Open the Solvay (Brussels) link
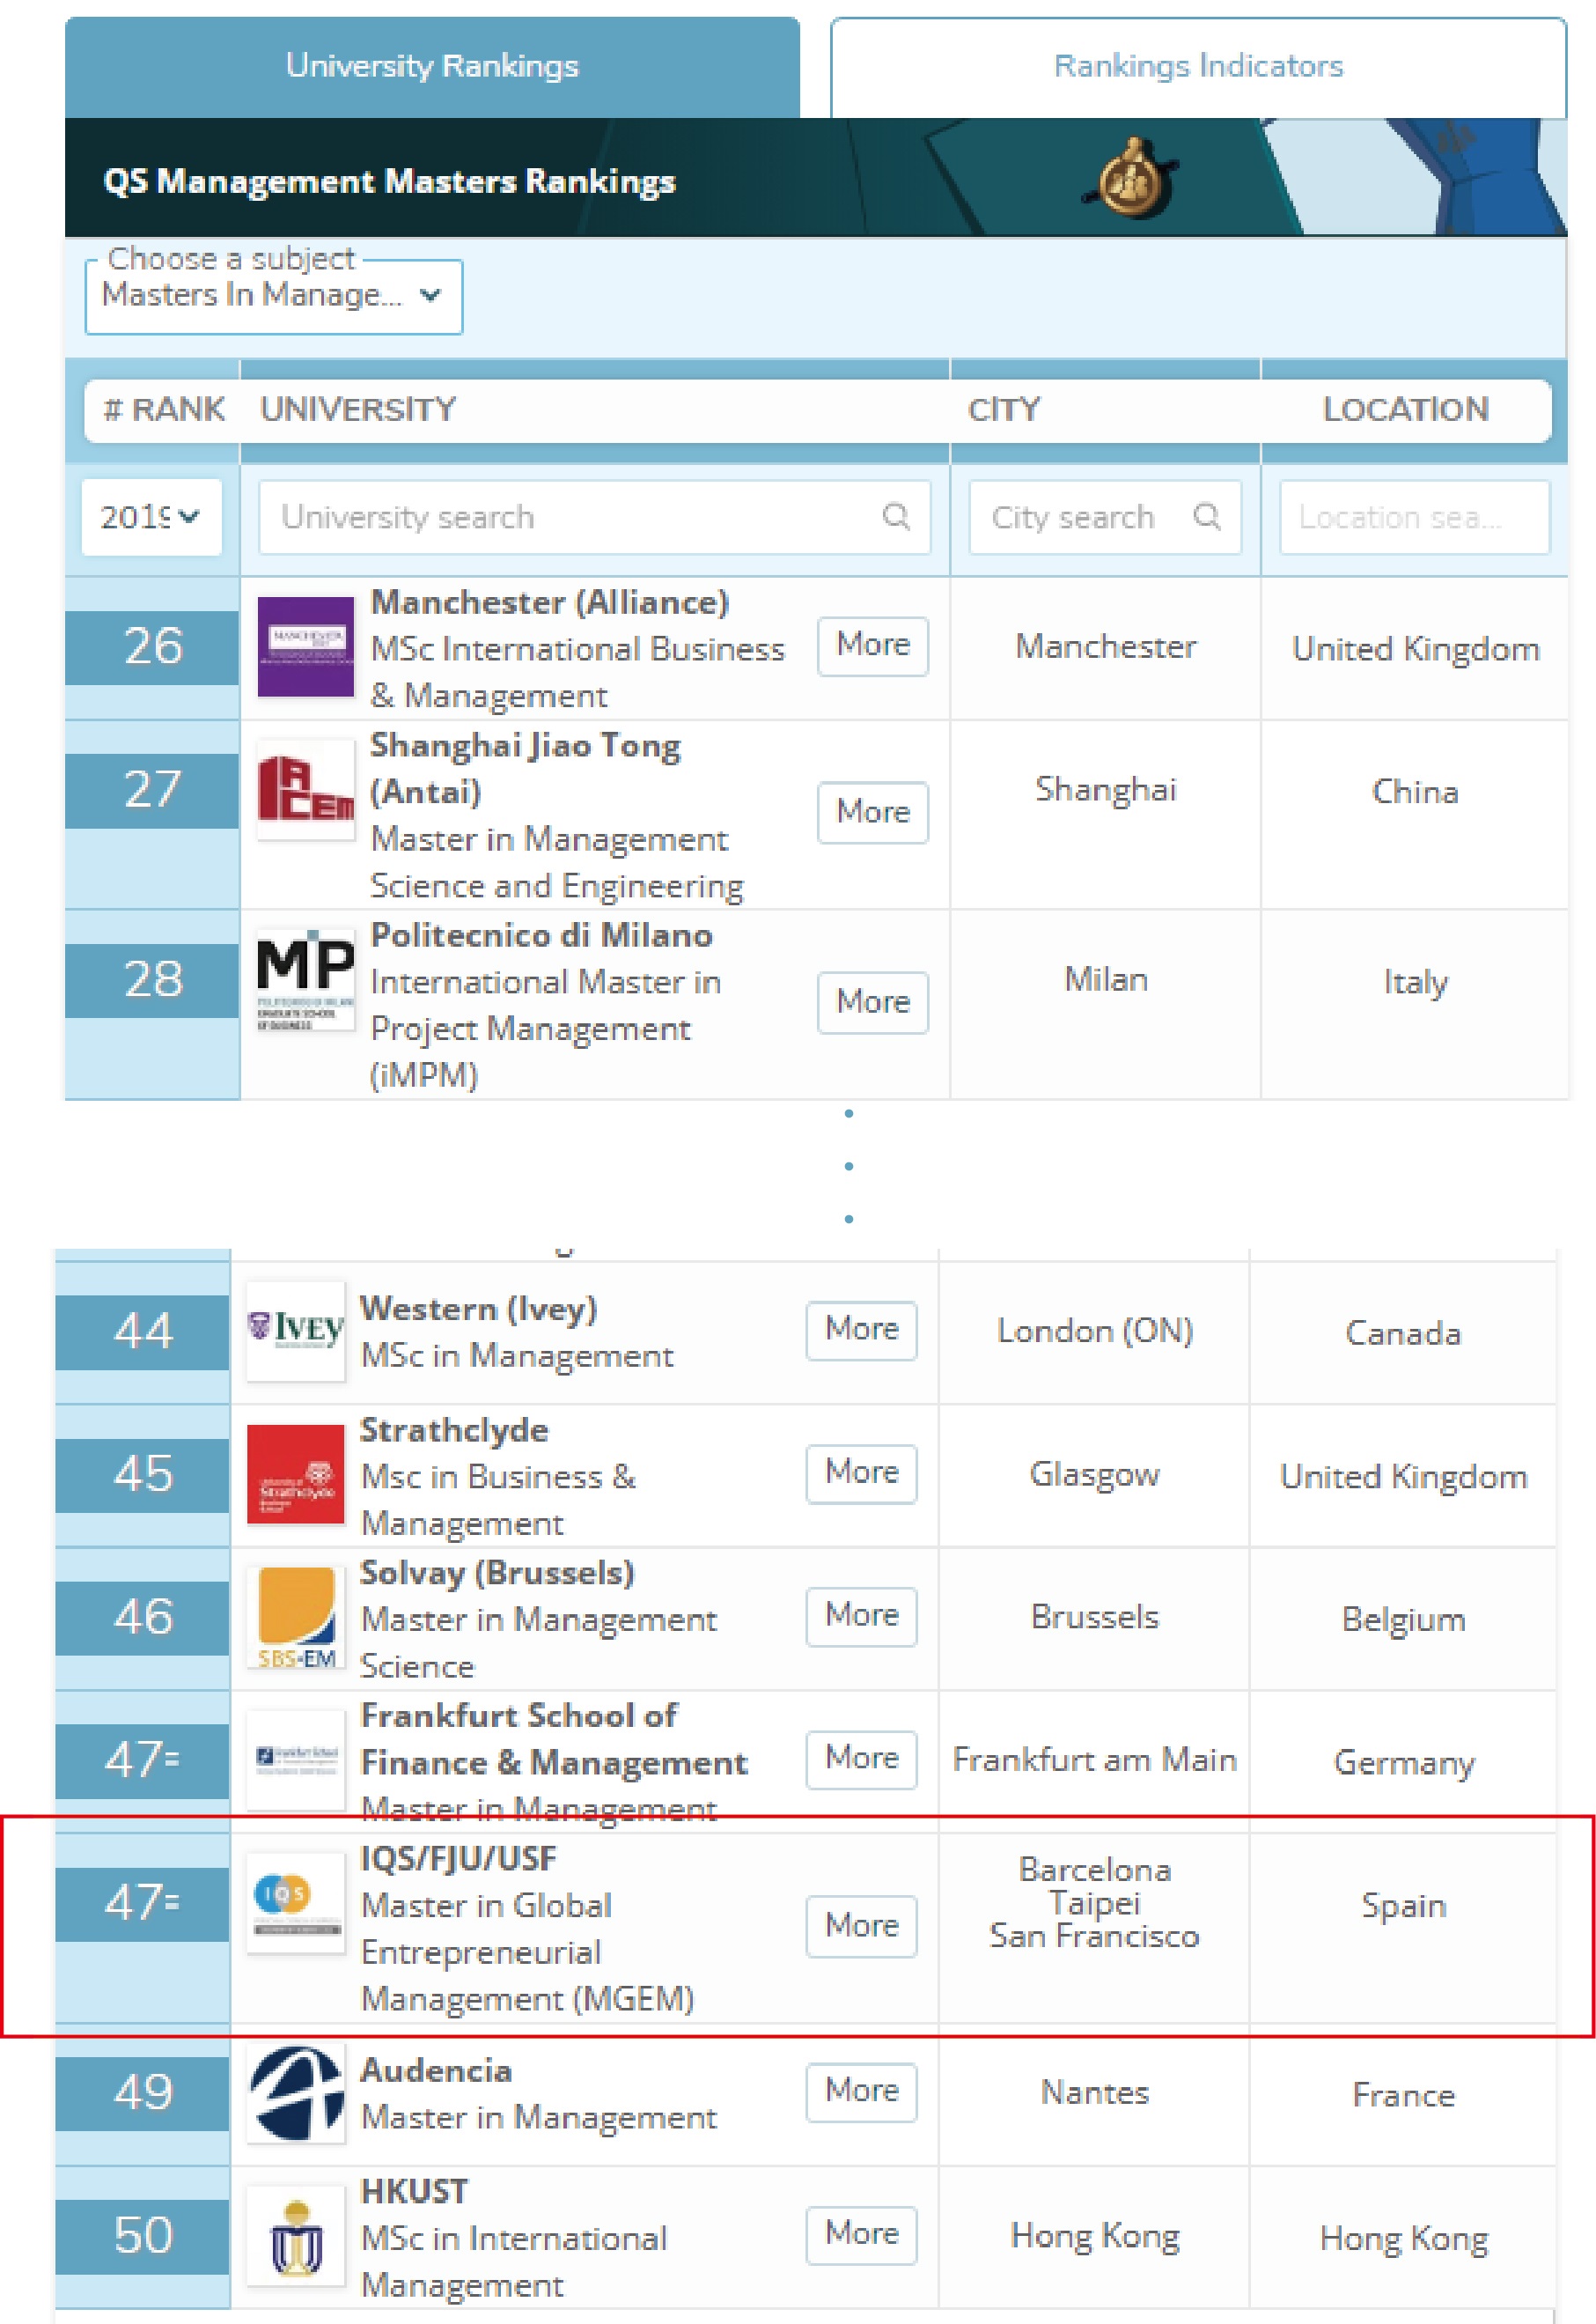Screen dimensions: 1596x2324 click(497, 1574)
